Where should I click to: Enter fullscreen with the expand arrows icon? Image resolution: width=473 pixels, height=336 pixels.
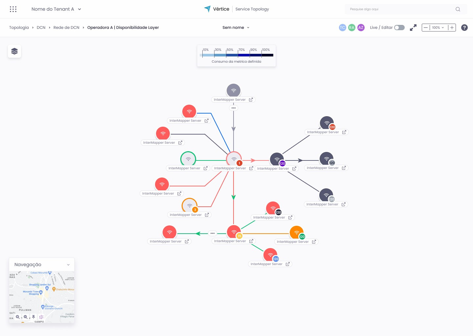point(413,28)
